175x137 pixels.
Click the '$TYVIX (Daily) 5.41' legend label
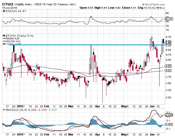pos(20,36)
